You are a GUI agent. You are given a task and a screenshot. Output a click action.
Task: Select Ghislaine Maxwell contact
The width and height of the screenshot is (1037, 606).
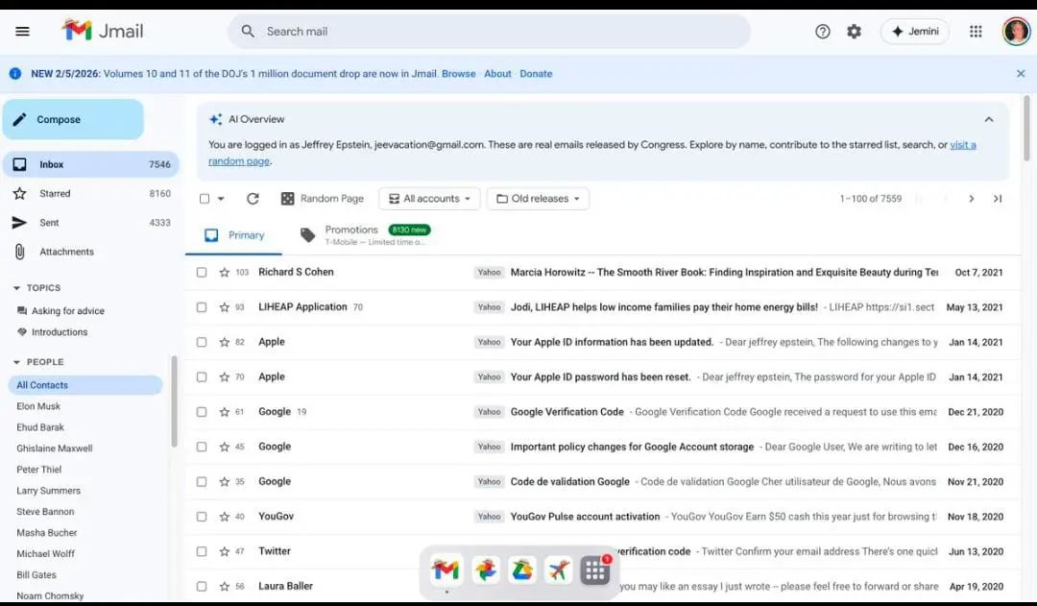coord(54,448)
